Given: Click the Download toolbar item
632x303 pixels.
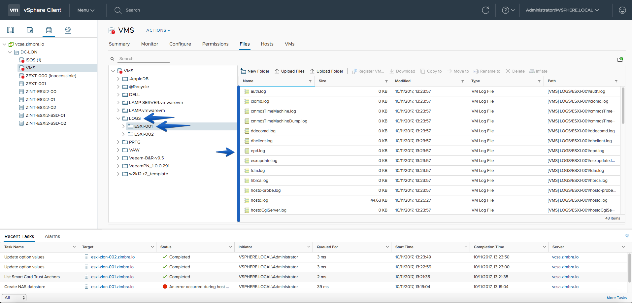Looking at the screenshot, I should pos(402,71).
